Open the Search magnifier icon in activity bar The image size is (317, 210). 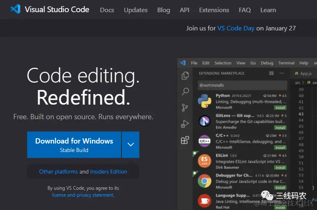click(185, 92)
